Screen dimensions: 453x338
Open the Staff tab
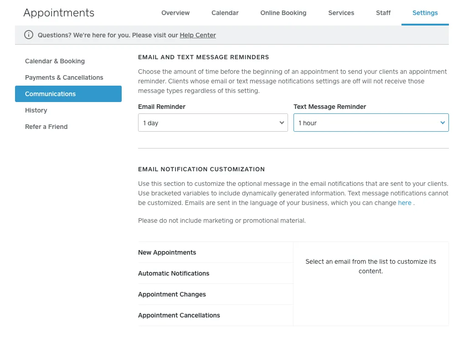point(383,13)
